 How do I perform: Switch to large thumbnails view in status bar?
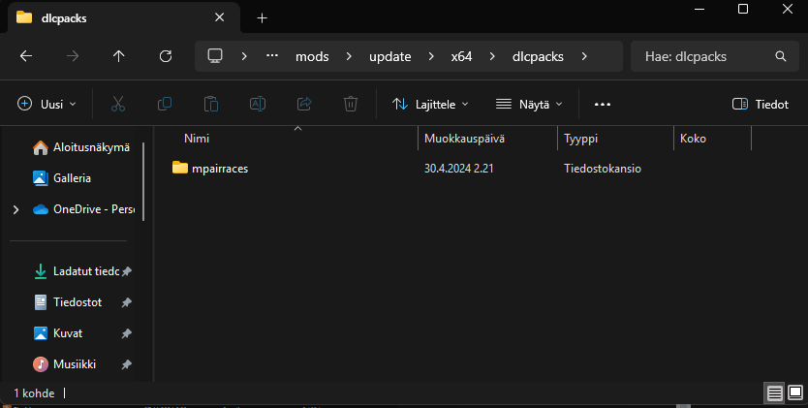[795, 392]
